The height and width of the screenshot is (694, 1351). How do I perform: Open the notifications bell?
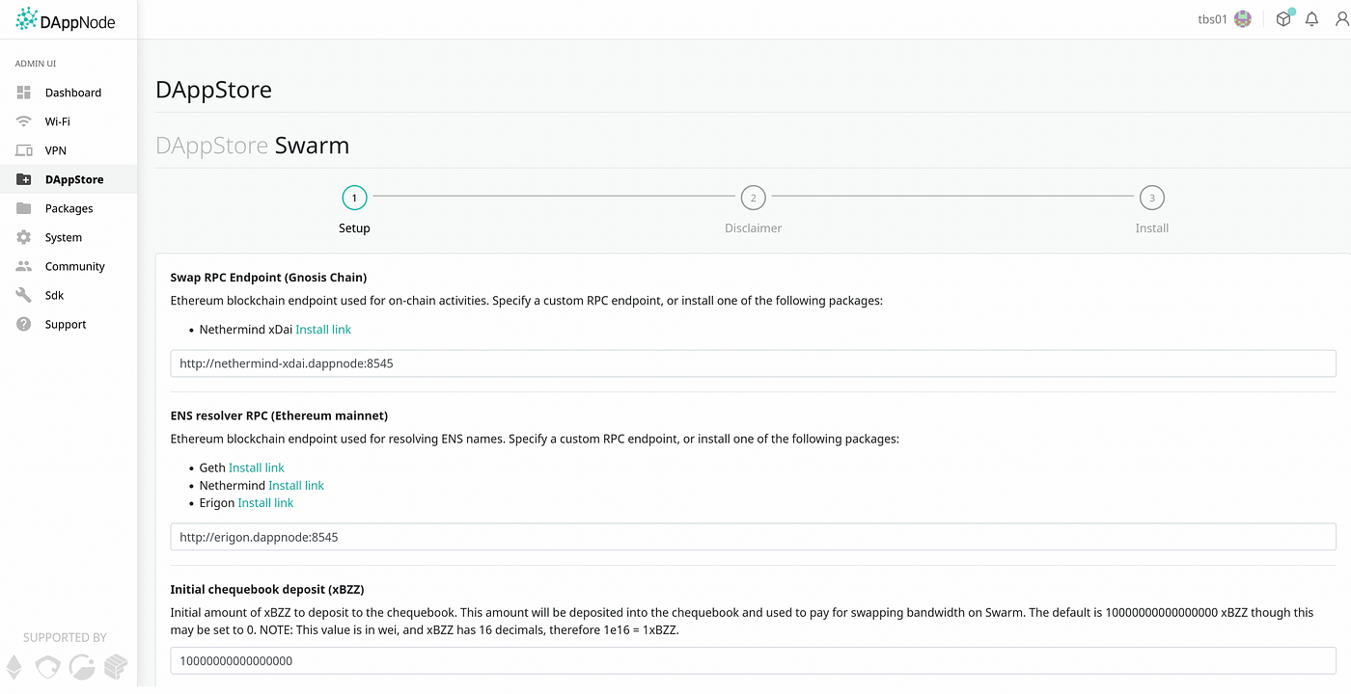click(x=1311, y=19)
